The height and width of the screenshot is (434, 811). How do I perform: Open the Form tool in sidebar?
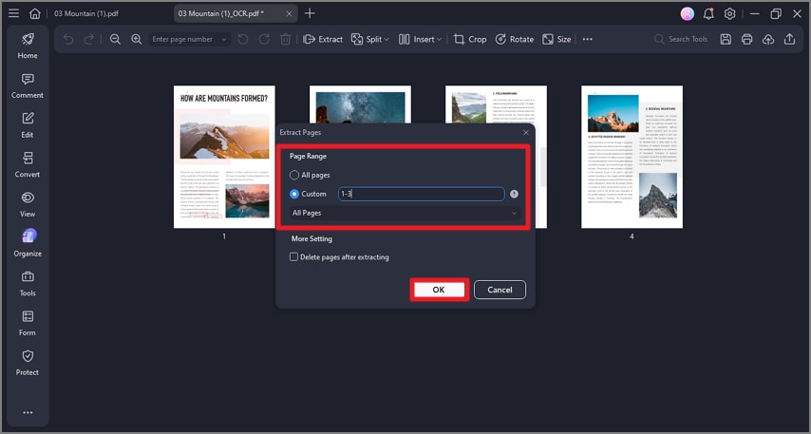28,324
